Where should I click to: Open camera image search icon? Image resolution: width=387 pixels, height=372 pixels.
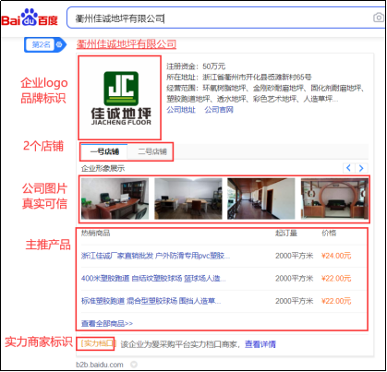[379, 18]
